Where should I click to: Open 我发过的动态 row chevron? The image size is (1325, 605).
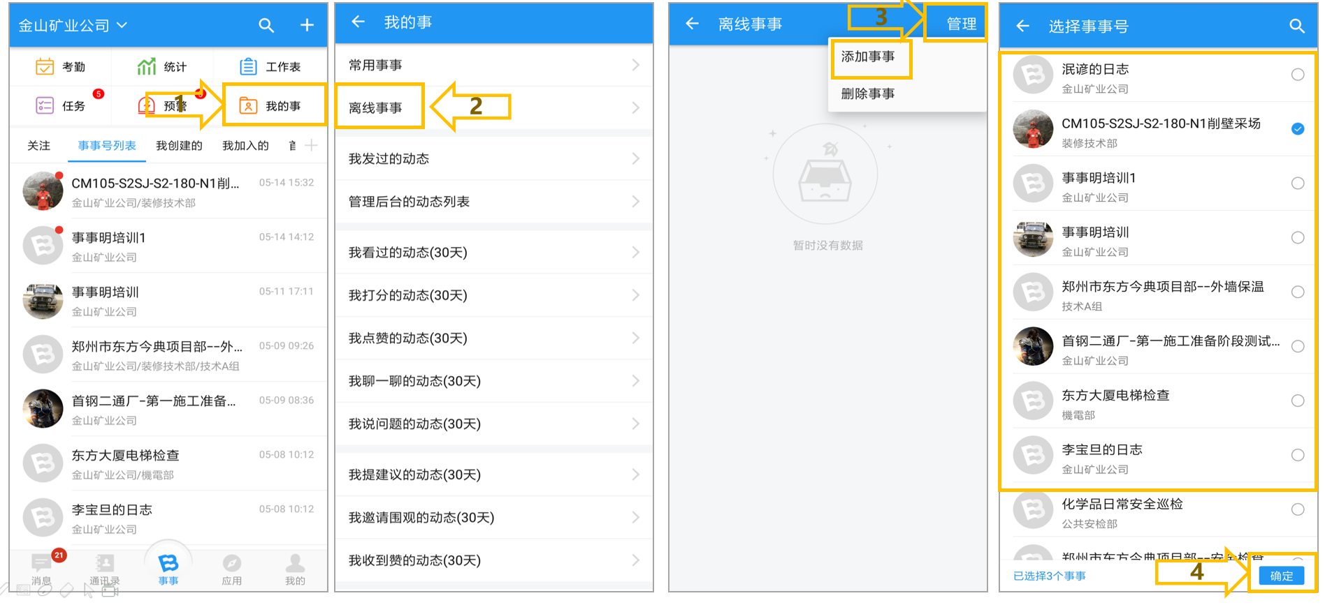pyautogui.click(x=635, y=158)
